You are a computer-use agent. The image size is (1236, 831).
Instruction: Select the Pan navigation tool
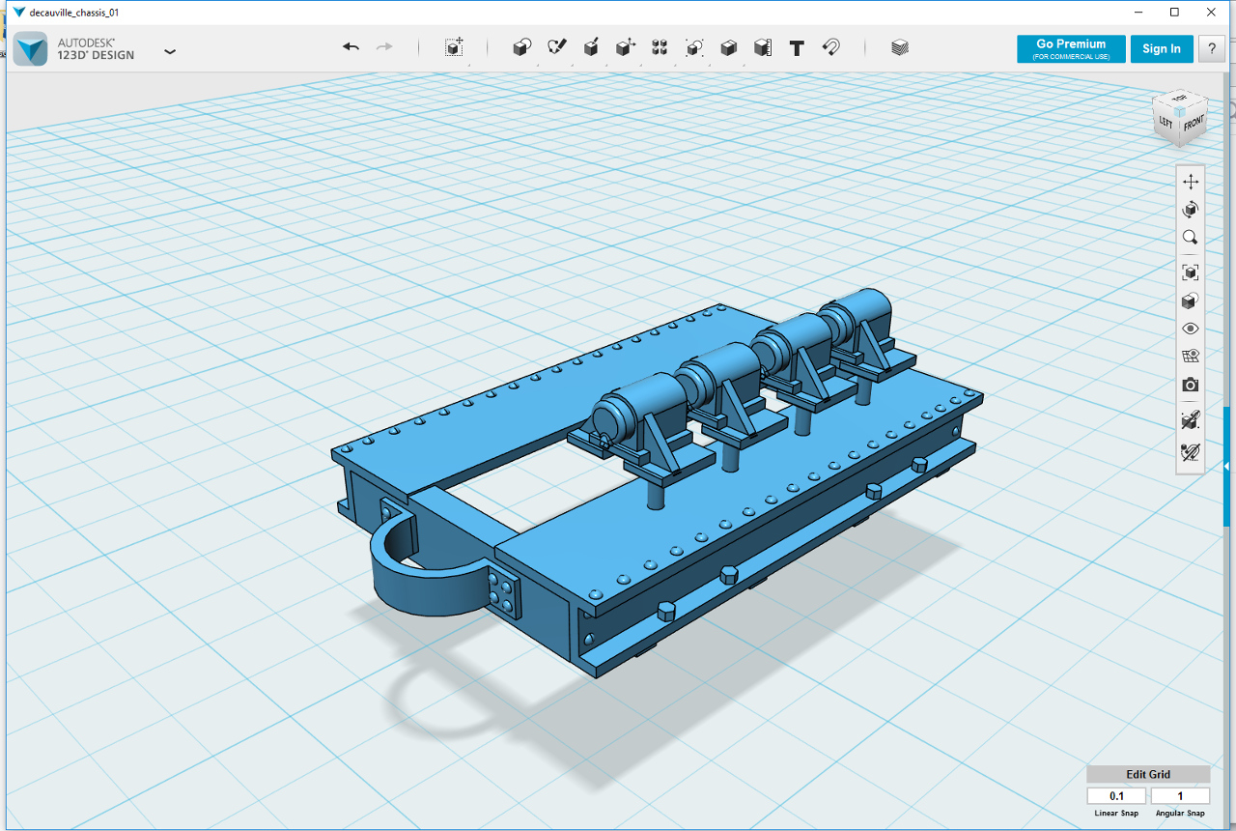1191,182
